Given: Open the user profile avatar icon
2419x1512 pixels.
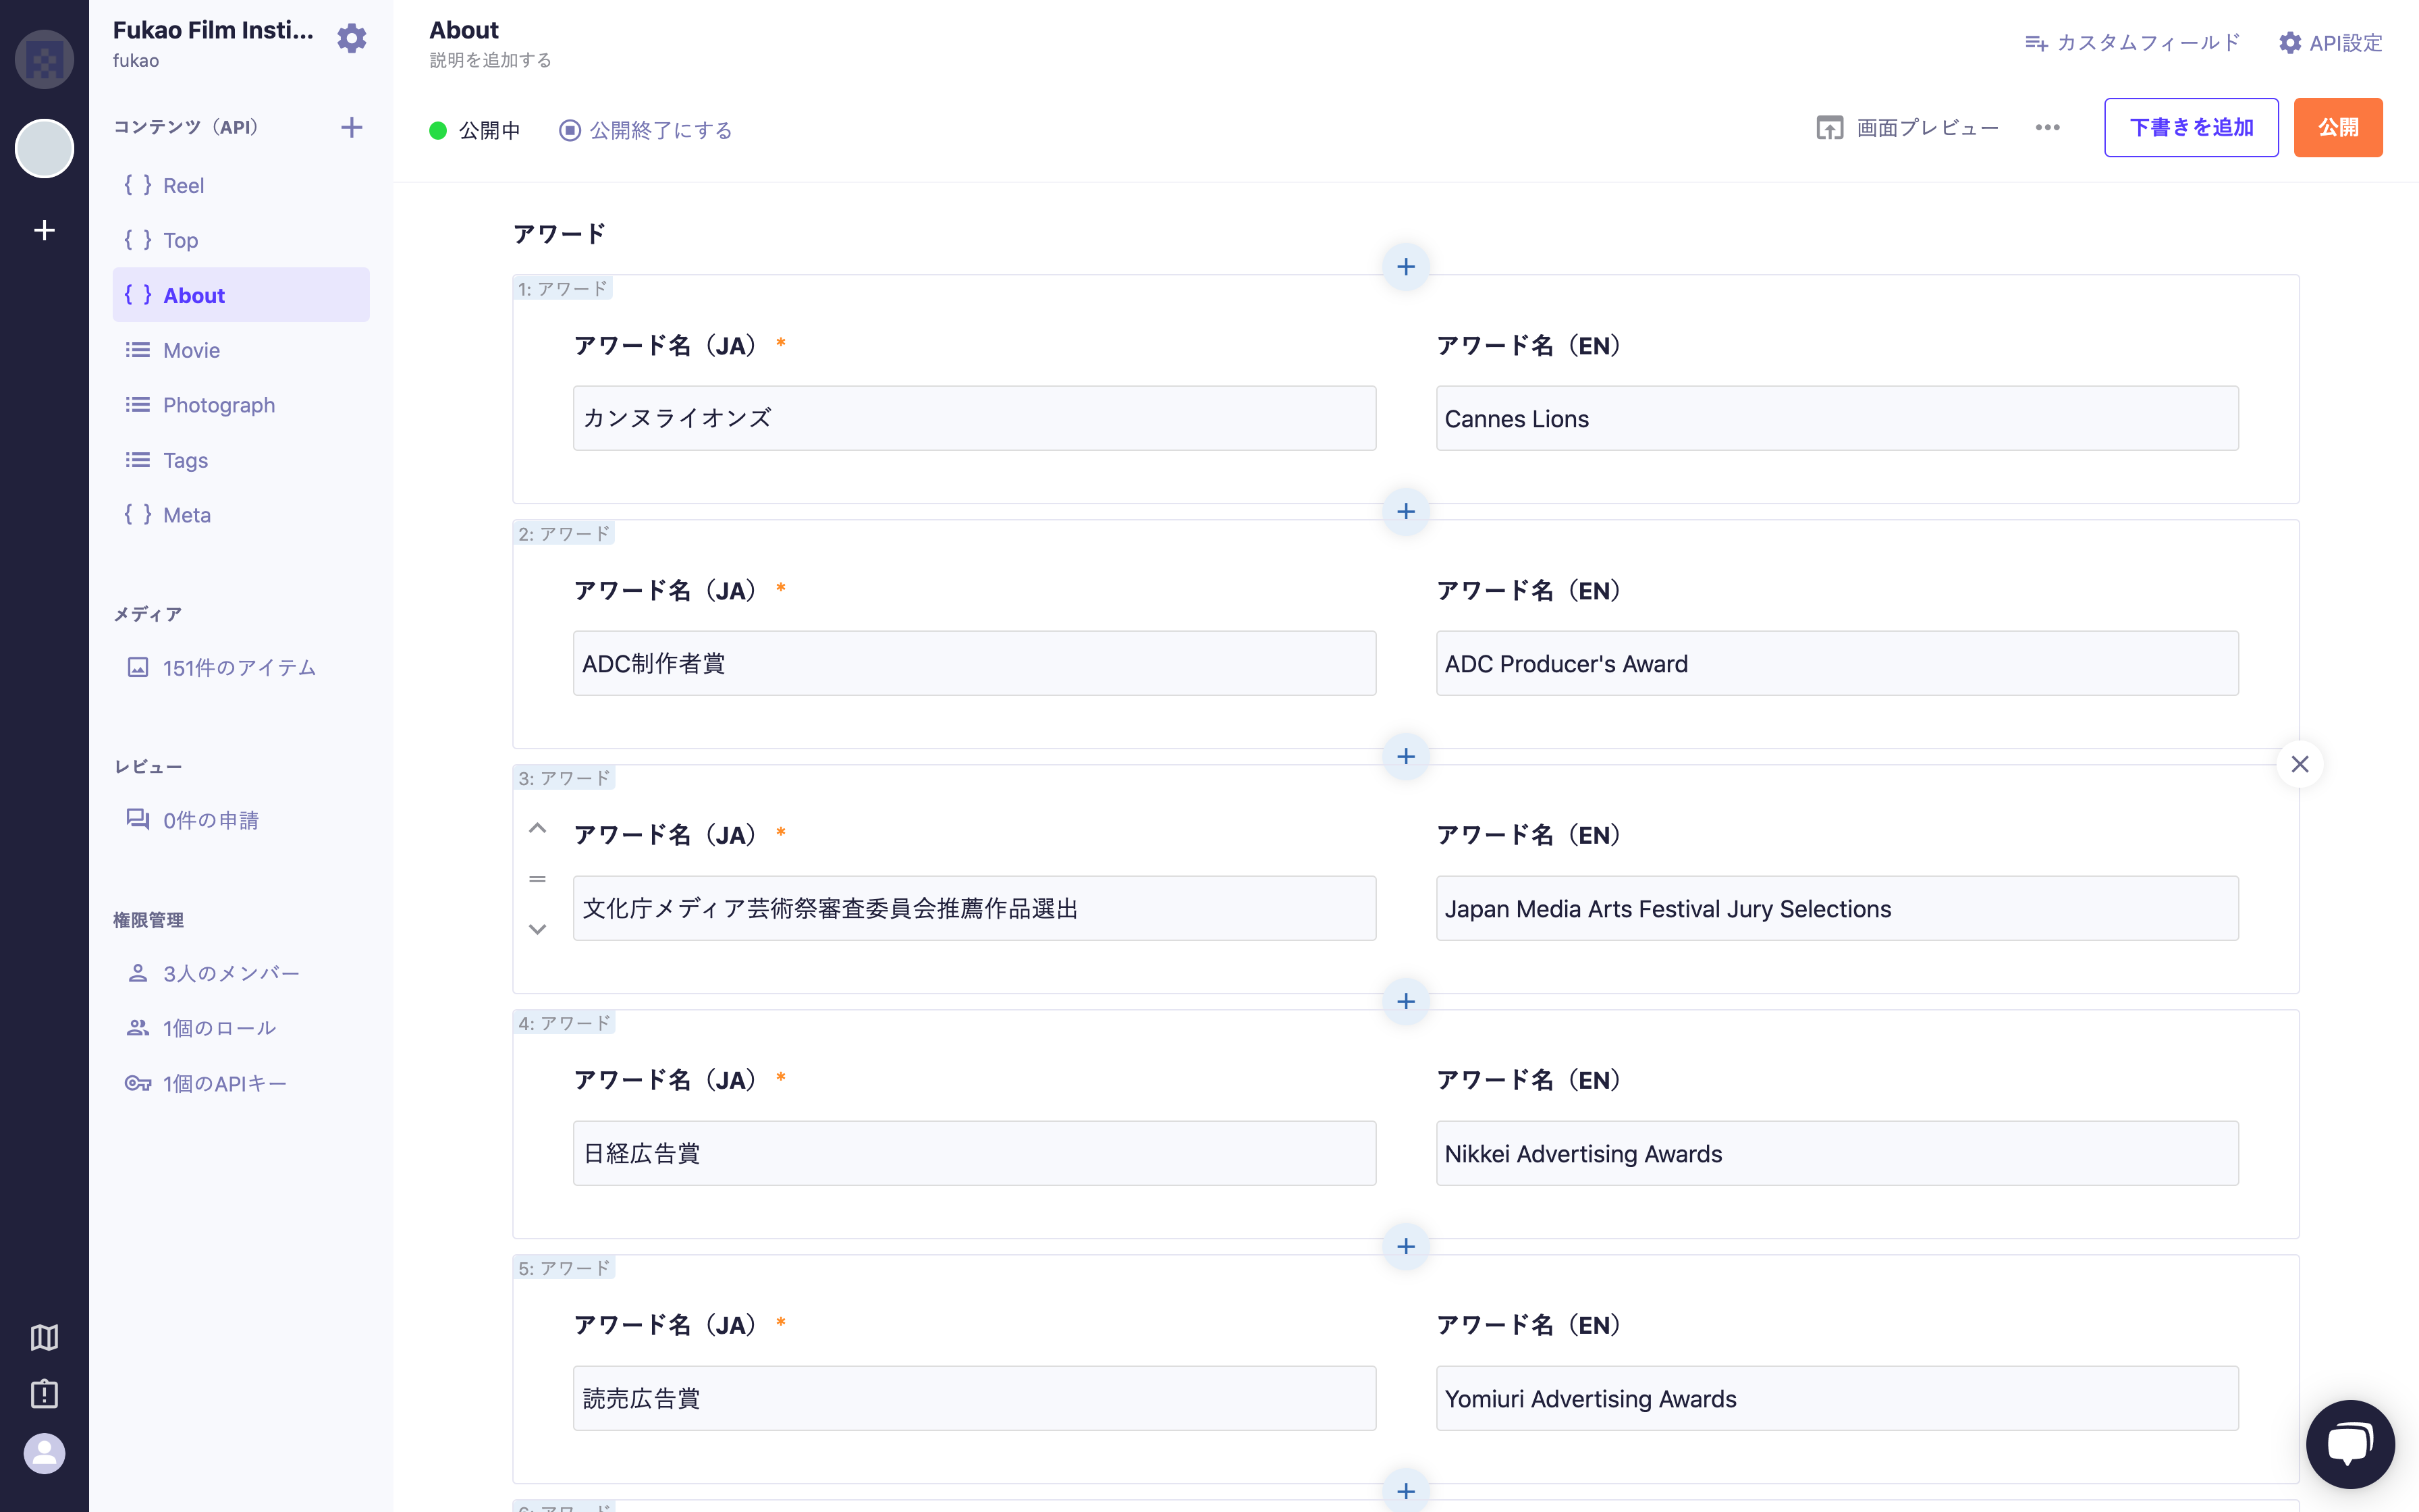Looking at the screenshot, I should pyautogui.click(x=44, y=1453).
